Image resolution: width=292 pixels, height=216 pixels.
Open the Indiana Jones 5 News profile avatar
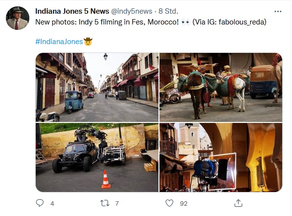tap(18, 18)
